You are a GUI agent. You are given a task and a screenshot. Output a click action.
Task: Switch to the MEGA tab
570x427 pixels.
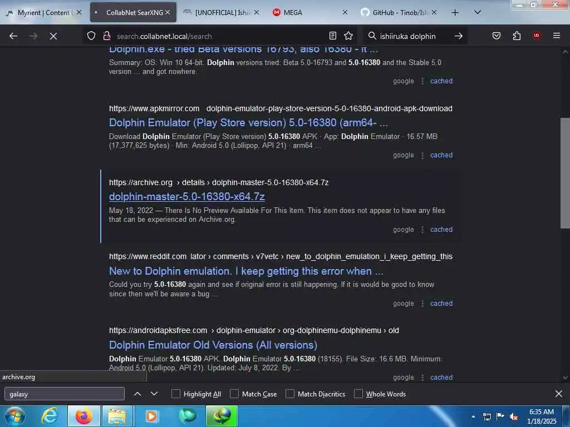pos(309,13)
